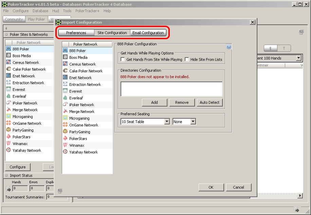Toggle the T tournament view button

pos(284,48)
